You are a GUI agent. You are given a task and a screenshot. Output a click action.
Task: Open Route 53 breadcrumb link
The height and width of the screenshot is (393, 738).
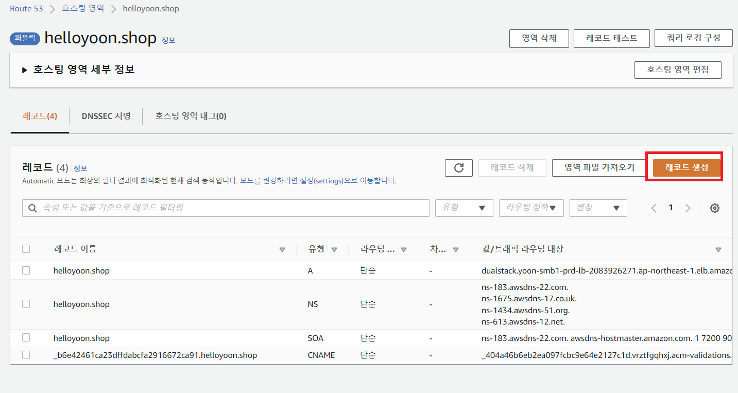[27, 9]
